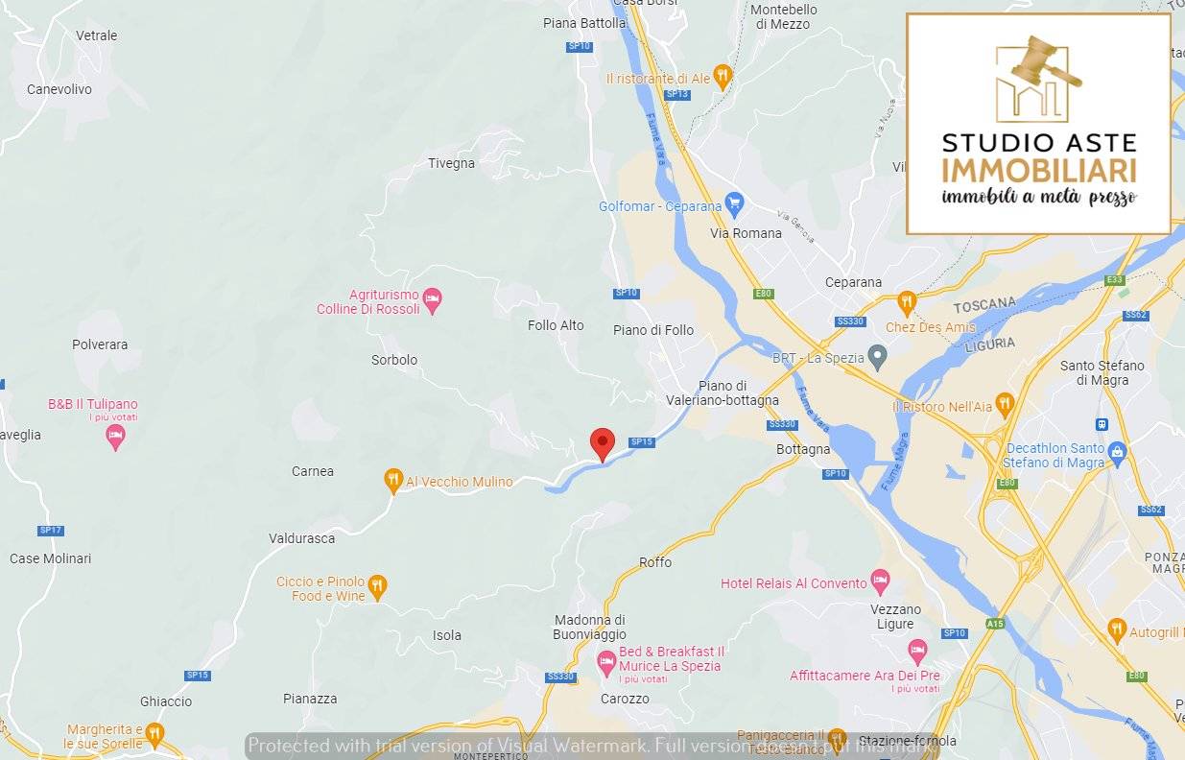
Task: Click the Vezzano Ligure town label
Action: pyautogui.click(x=895, y=616)
